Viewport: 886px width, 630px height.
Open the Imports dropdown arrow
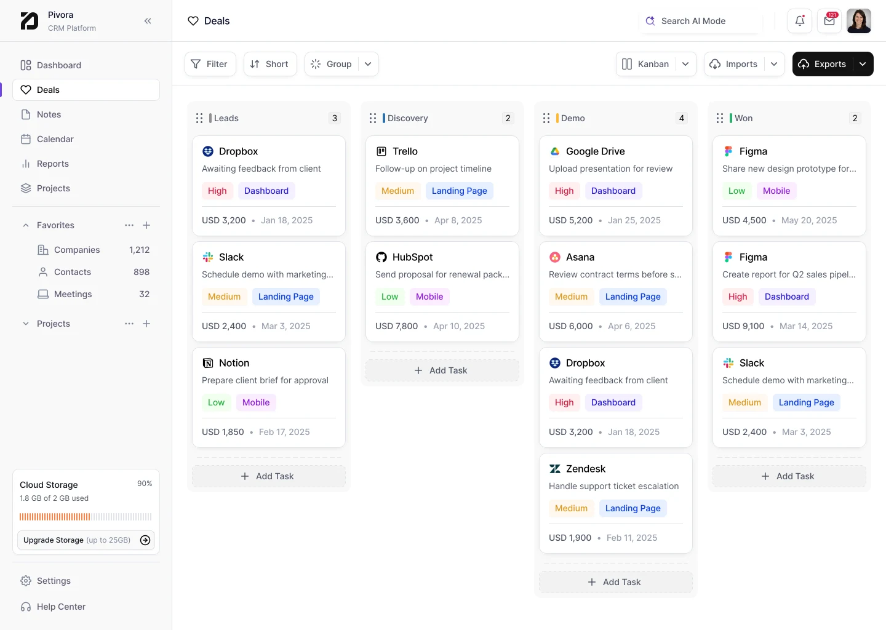774,64
